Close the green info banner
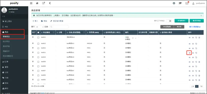207x94 pixels. [201, 15]
